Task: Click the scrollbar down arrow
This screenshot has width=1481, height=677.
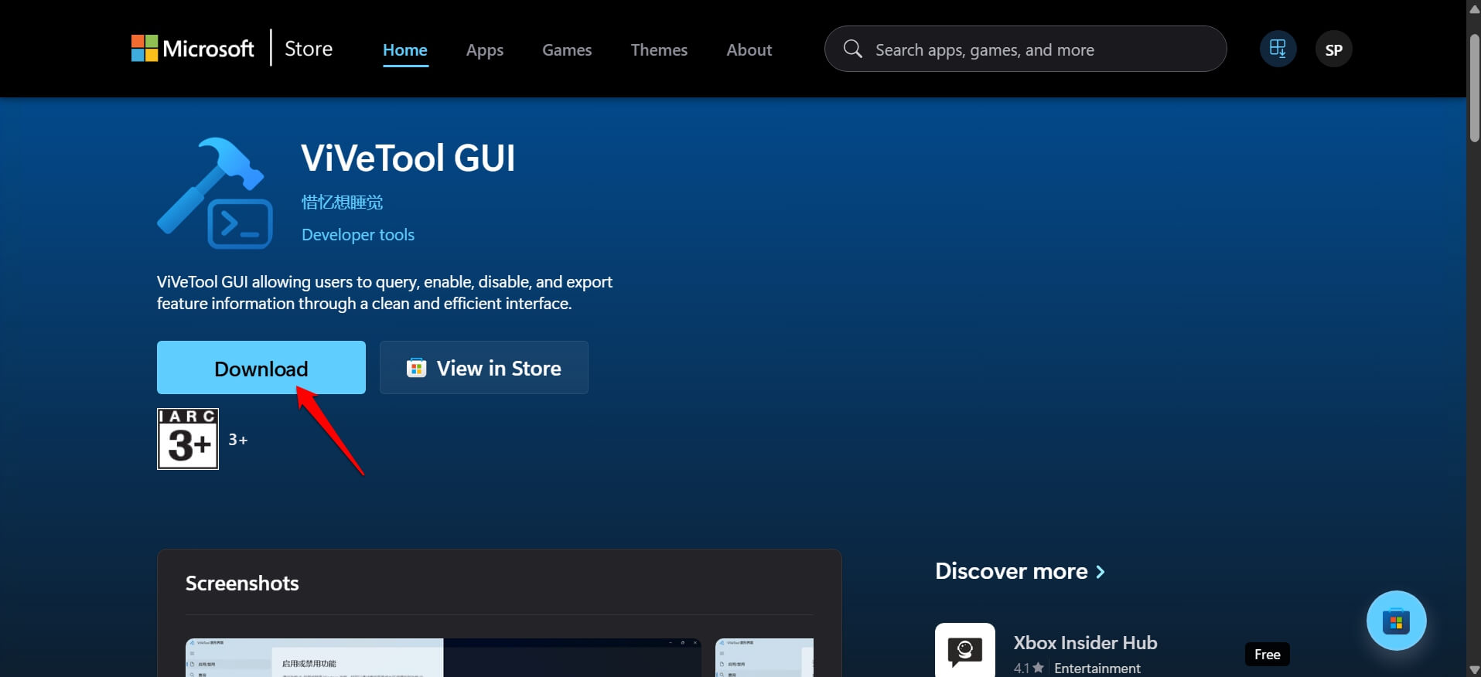Action: 1474,669
